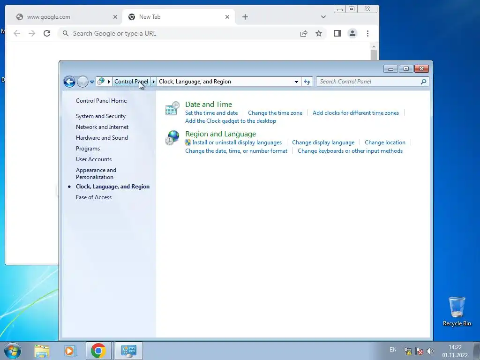Open the Chrome profile avatar
The height and width of the screenshot is (360, 480).
pos(352,33)
